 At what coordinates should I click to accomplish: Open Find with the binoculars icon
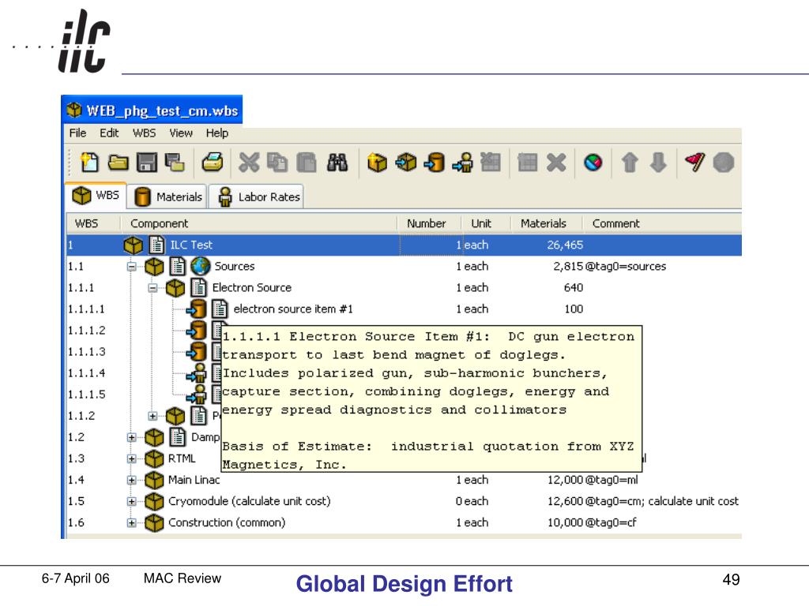[x=337, y=163]
